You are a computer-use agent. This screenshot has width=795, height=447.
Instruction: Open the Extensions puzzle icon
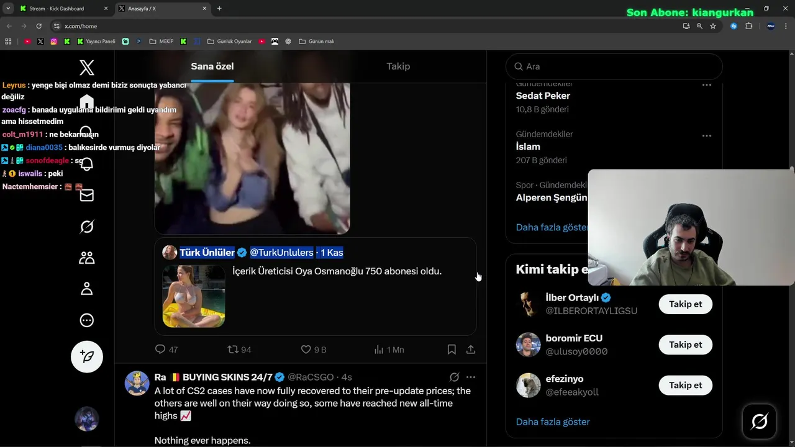pyautogui.click(x=748, y=26)
